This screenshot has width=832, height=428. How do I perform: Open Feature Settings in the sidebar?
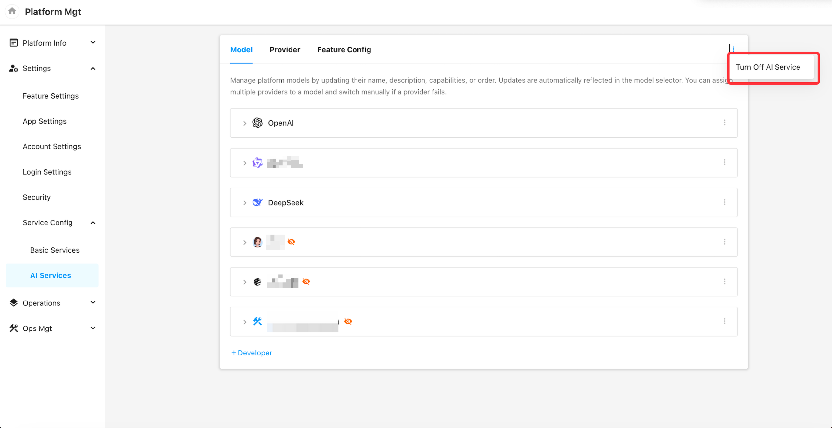(x=51, y=96)
